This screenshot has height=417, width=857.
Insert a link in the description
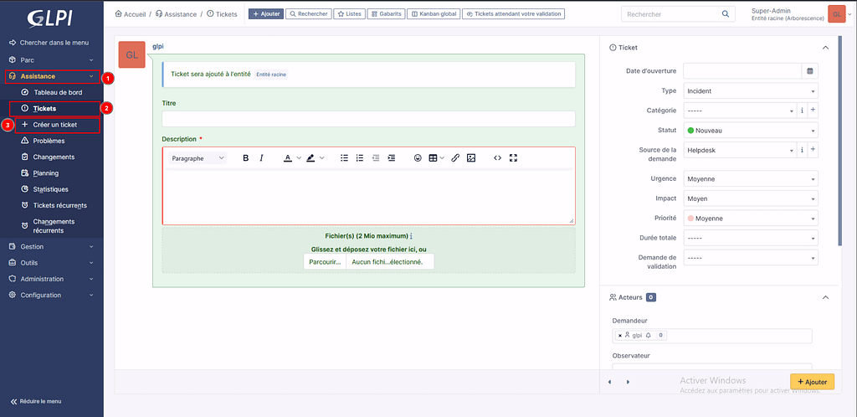[x=455, y=157]
